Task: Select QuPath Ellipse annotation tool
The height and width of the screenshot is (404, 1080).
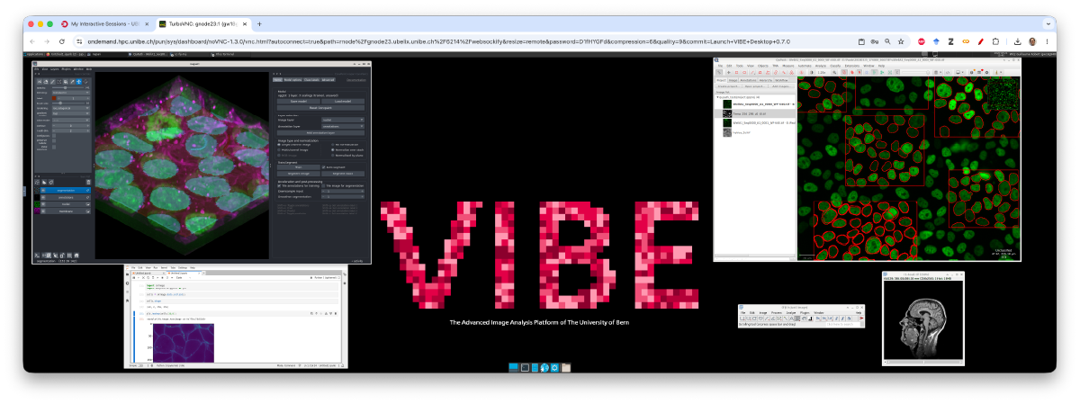Action: coord(744,72)
